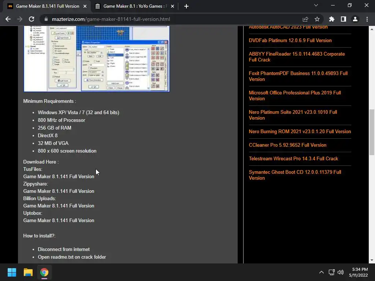Close the Game Maker 8.1.141 tab
Viewport: 375px width, 281px height.
click(85, 6)
